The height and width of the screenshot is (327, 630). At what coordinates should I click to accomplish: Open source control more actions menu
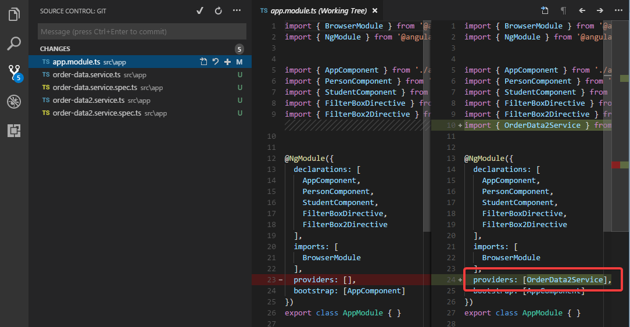pos(237,10)
